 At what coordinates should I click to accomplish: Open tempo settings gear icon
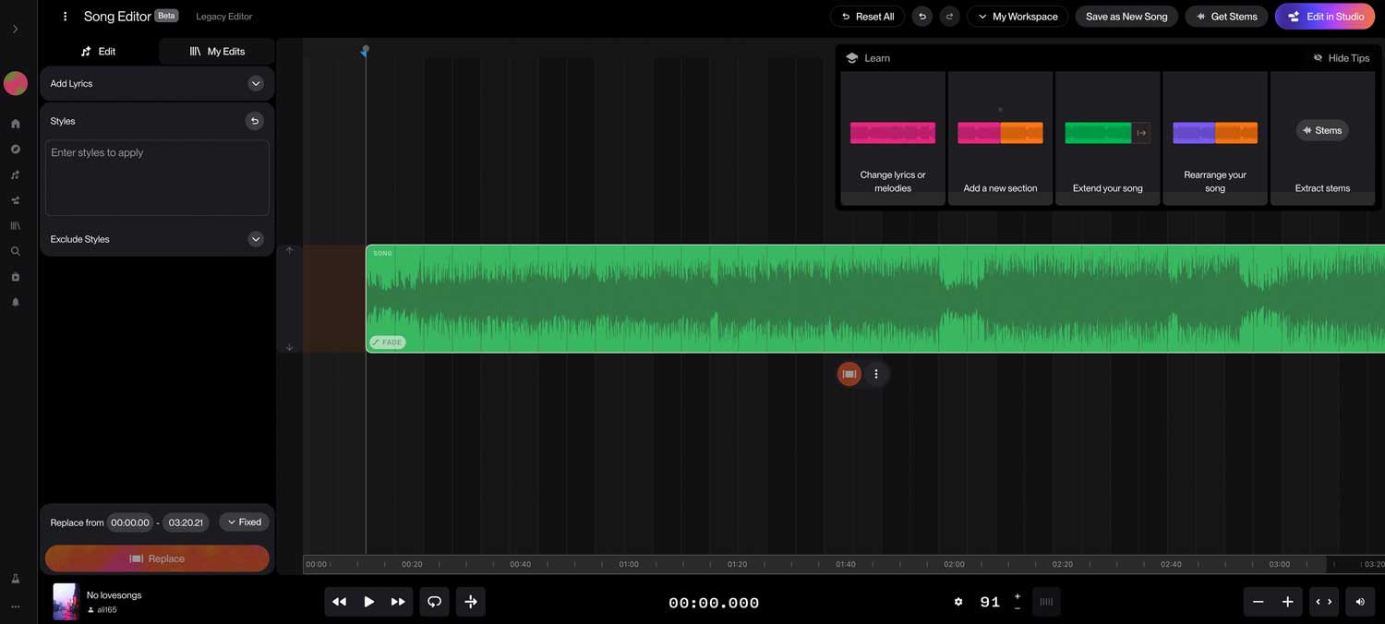click(958, 602)
